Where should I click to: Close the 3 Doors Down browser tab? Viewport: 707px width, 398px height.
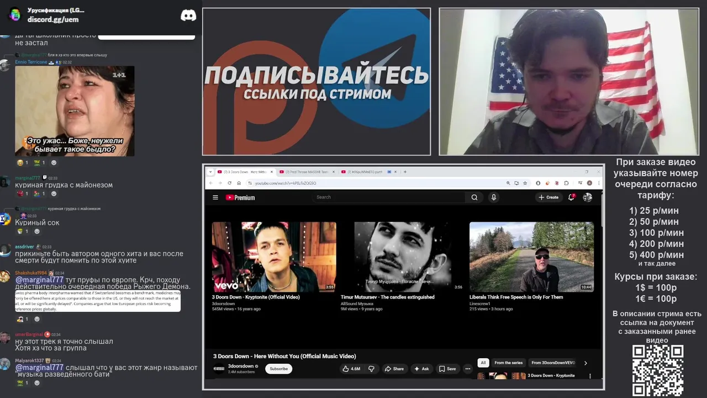(x=272, y=172)
